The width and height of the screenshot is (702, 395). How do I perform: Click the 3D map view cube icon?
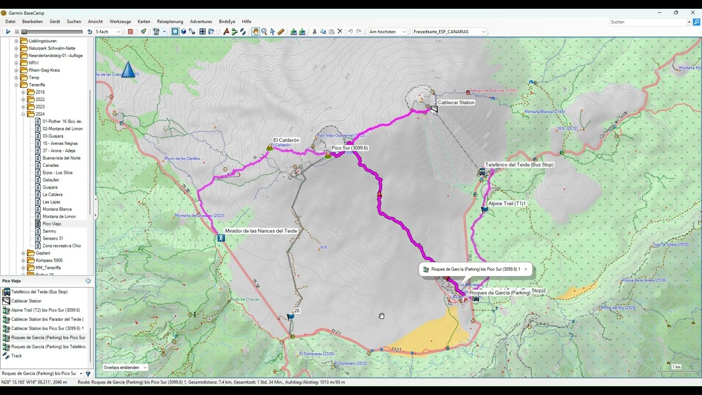pos(184,32)
